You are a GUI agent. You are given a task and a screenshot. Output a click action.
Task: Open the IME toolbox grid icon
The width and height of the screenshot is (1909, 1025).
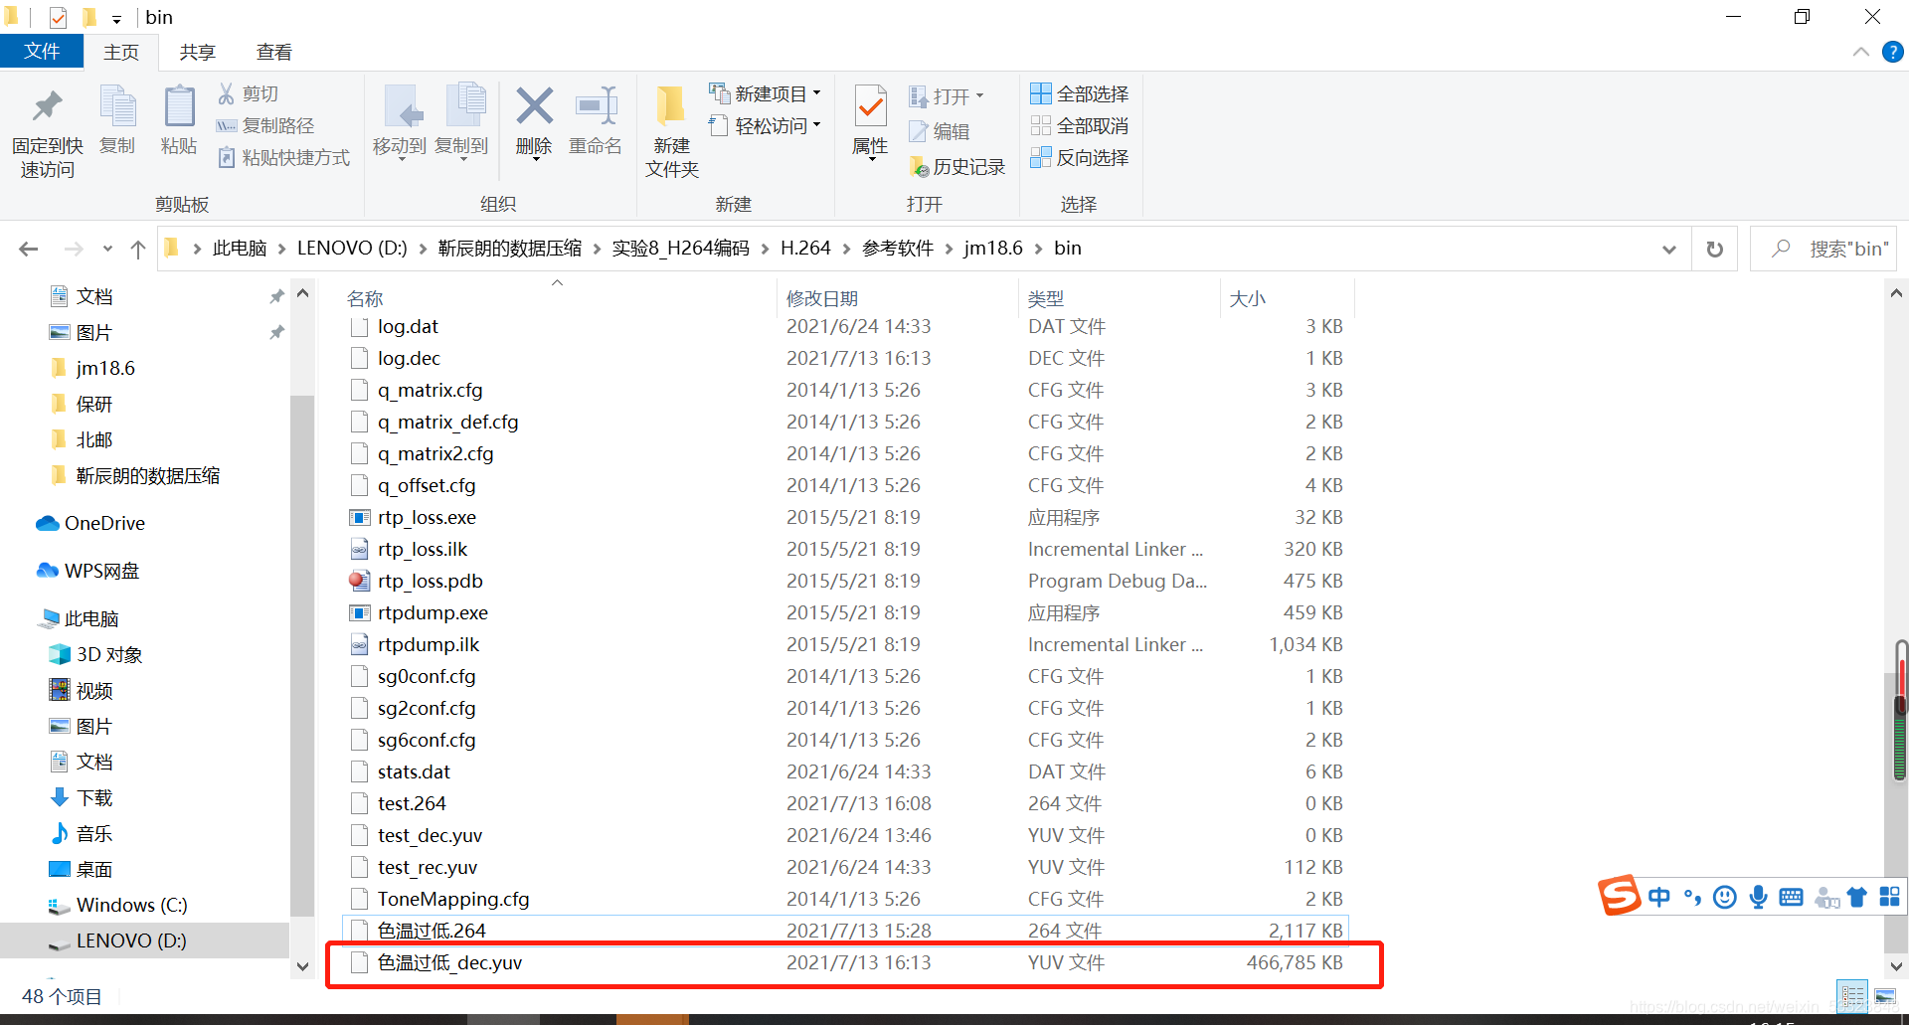coord(1889,897)
